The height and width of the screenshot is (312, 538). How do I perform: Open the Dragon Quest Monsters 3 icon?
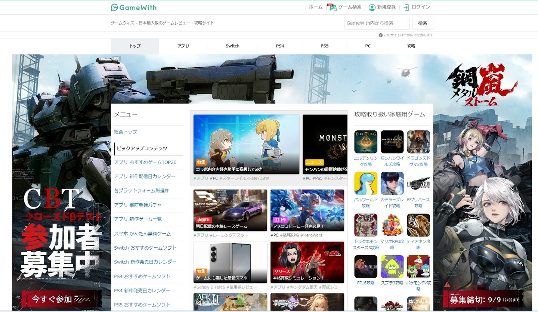(x=366, y=225)
